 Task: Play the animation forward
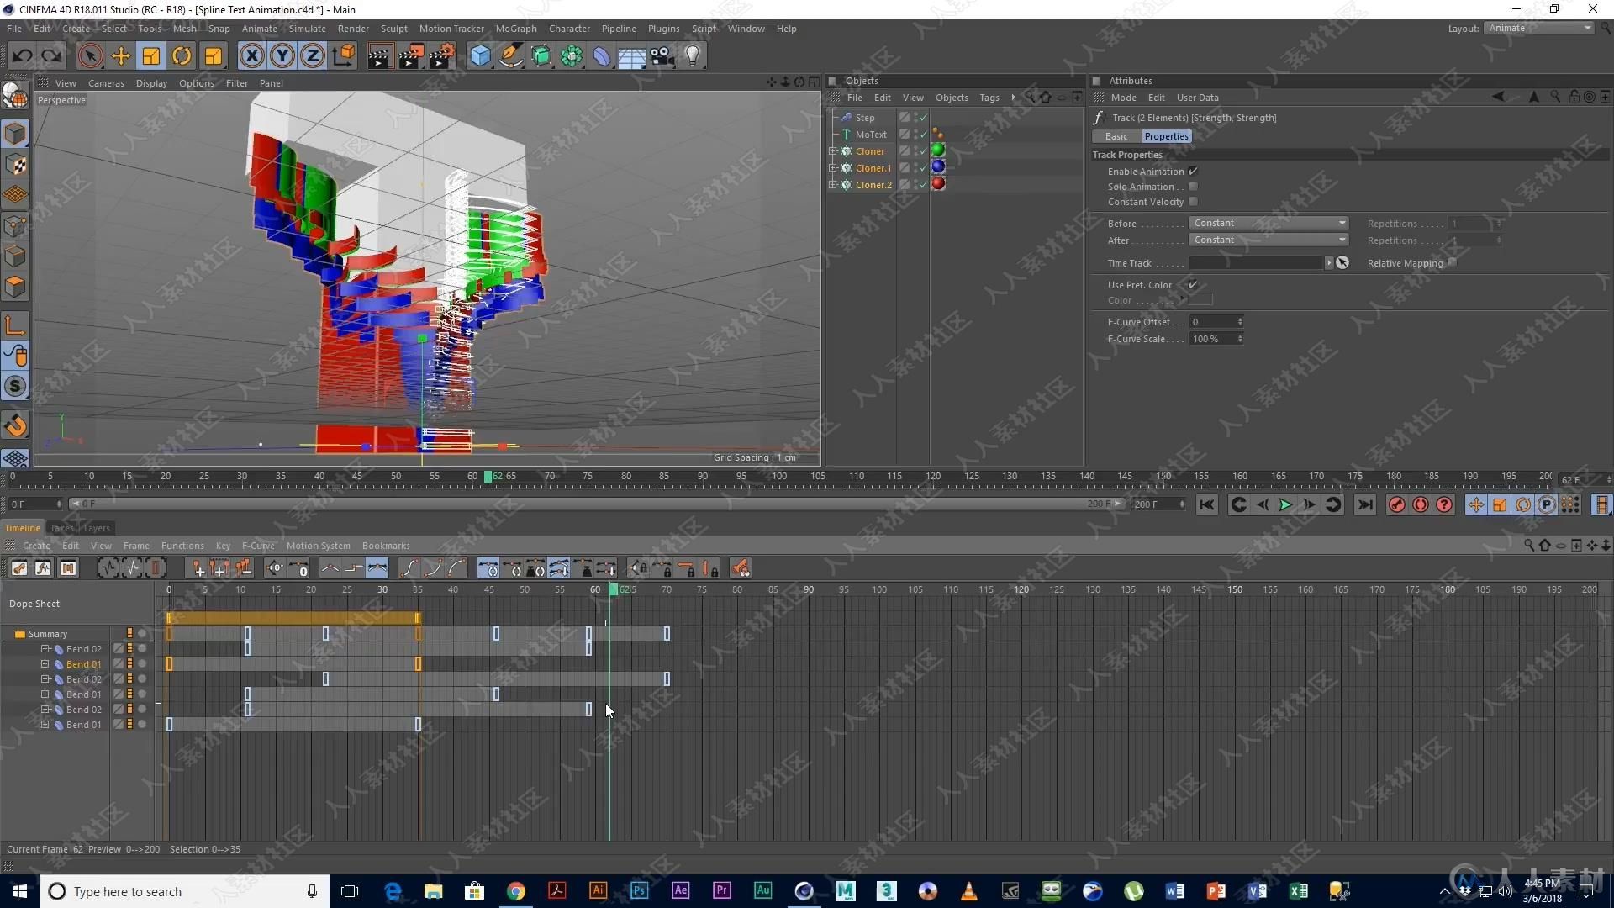pyautogui.click(x=1285, y=504)
